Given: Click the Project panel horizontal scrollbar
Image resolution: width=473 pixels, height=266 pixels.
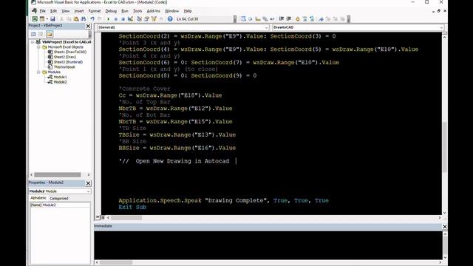Looking at the screenshot, I should pos(58,174).
